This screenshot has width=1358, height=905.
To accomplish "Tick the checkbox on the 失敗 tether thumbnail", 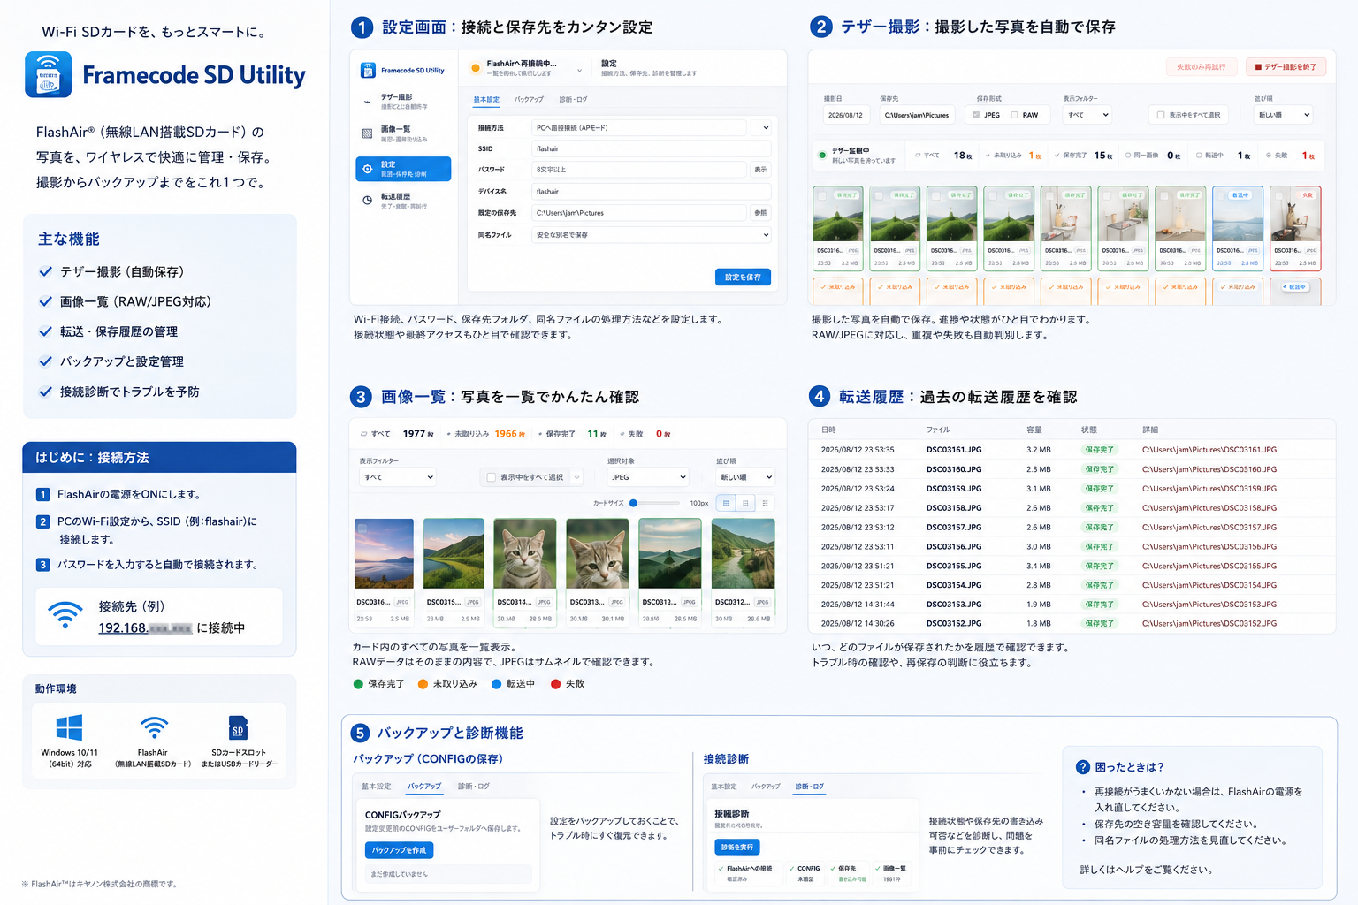I will pyautogui.click(x=1280, y=196).
